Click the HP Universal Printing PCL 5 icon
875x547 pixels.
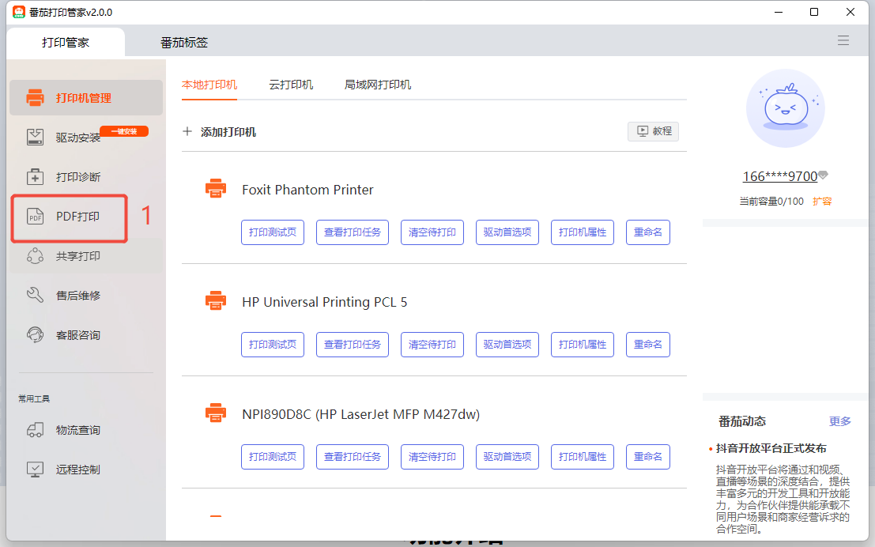[x=216, y=301]
